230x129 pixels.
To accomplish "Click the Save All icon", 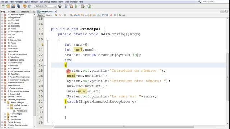I will [x=18, y=6].
